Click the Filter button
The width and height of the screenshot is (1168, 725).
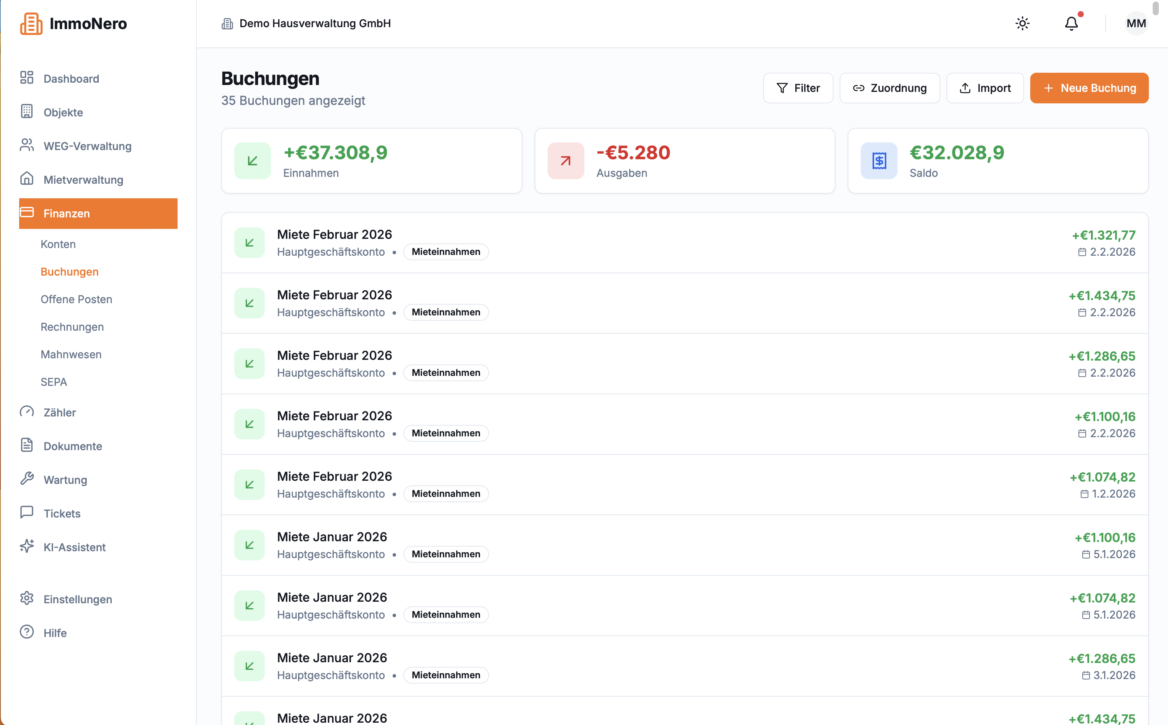pos(798,88)
